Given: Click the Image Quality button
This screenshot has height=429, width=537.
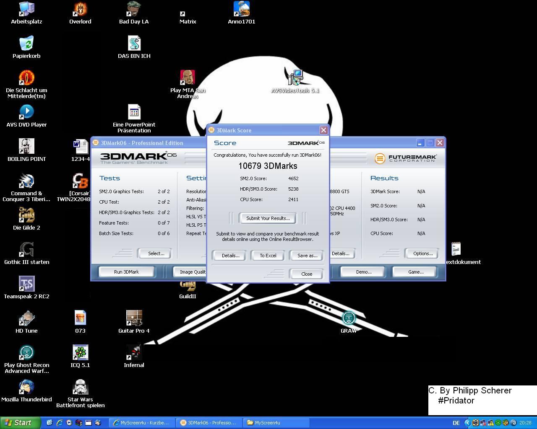Looking at the screenshot, I should point(190,272).
